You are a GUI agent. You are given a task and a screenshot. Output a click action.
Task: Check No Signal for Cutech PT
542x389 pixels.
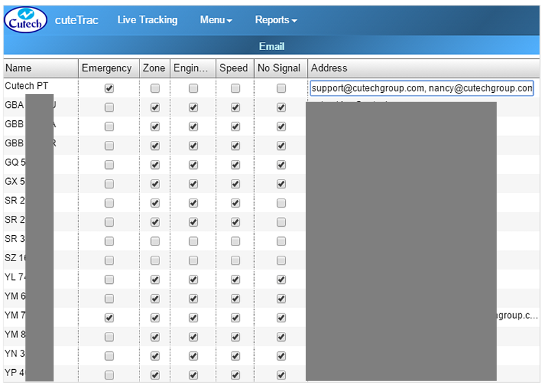(x=281, y=88)
